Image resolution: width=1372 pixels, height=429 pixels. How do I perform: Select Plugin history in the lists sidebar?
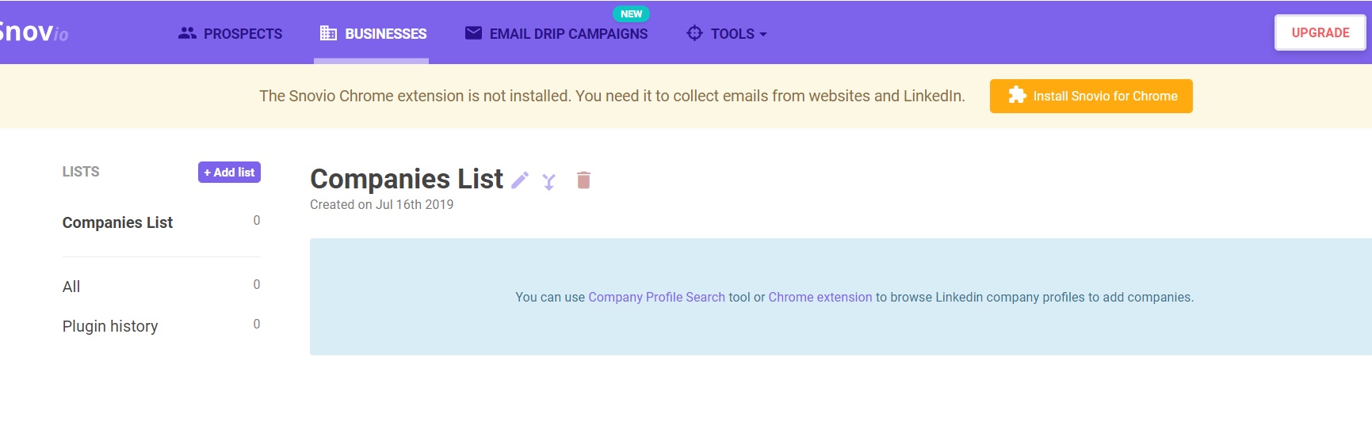pos(110,326)
